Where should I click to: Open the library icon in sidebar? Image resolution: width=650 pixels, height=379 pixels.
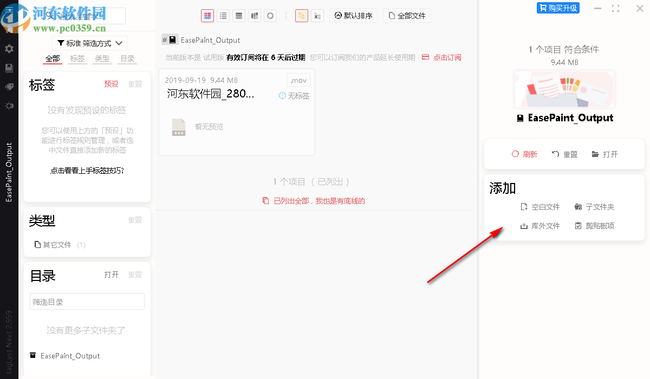pos(8,68)
